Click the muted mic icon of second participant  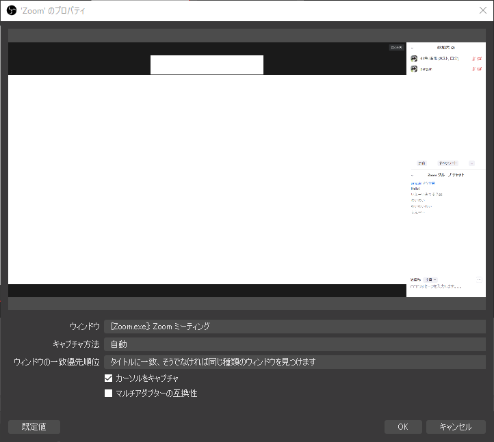[473, 69]
